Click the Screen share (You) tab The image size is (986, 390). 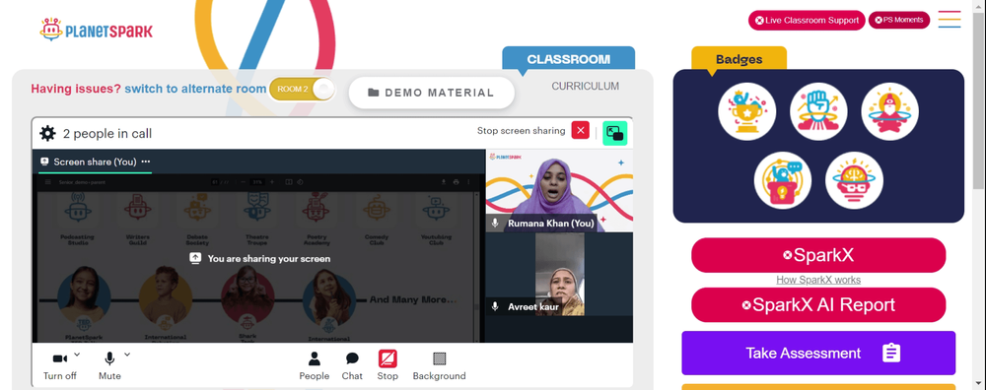(95, 162)
